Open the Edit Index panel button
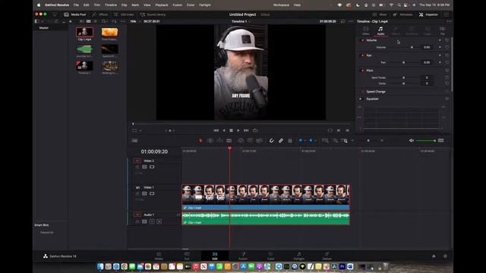 click(x=124, y=14)
